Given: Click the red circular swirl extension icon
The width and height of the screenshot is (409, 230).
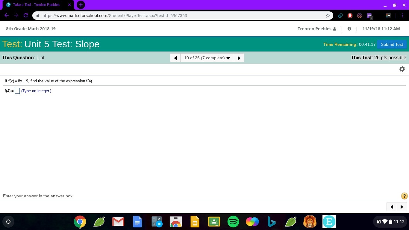Looking at the screenshot, I should point(360,16).
